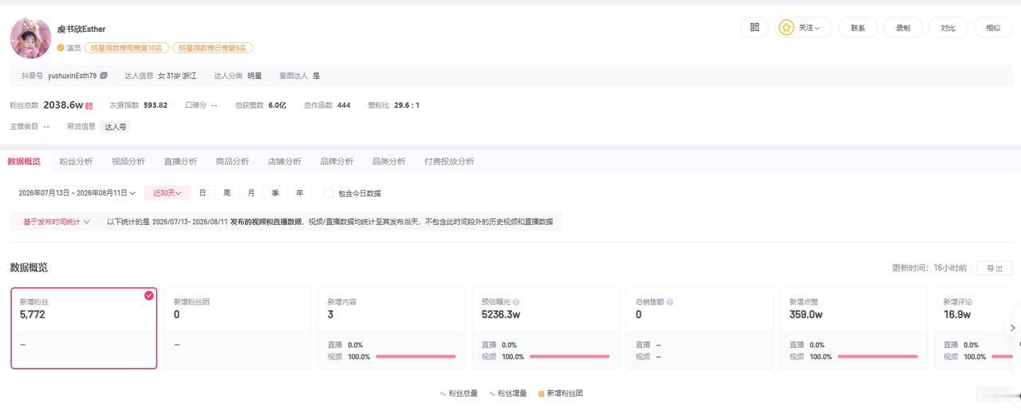Select the 日 period option
The width and height of the screenshot is (1021, 411).
tap(203, 193)
